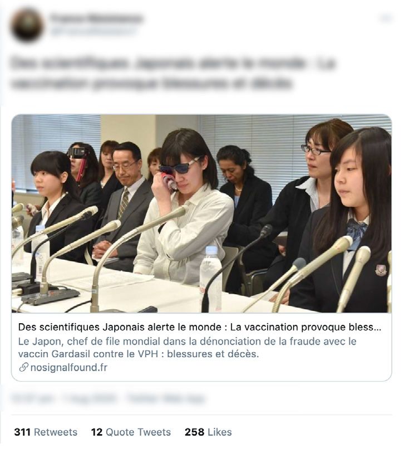Open the article titled Des scientifiques Japonais alerte
Image resolution: width=404 pixels, height=453 pixels.
[200, 327]
